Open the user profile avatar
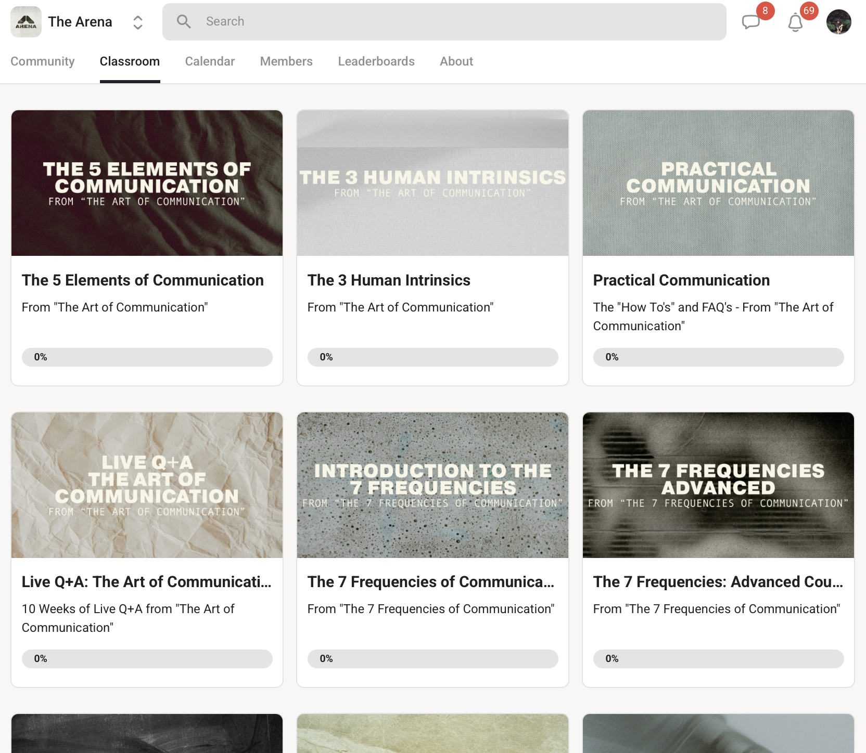This screenshot has height=753, width=866. (x=839, y=22)
